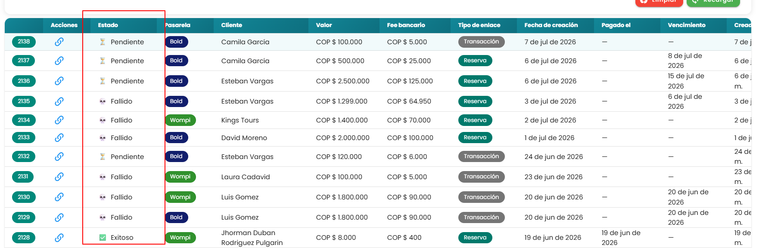Select the Wompi badge for Kings Tours
The height and width of the screenshot is (248, 759).
point(180,120)
